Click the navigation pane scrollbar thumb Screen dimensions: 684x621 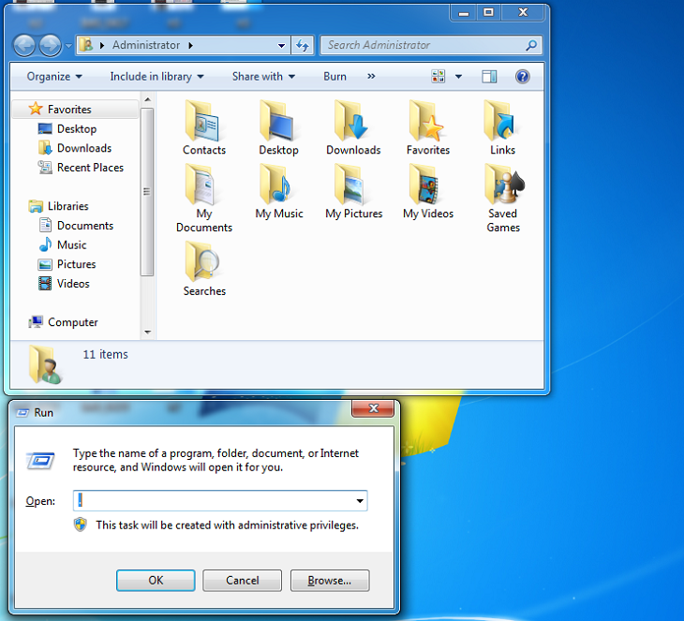point(147,192)
